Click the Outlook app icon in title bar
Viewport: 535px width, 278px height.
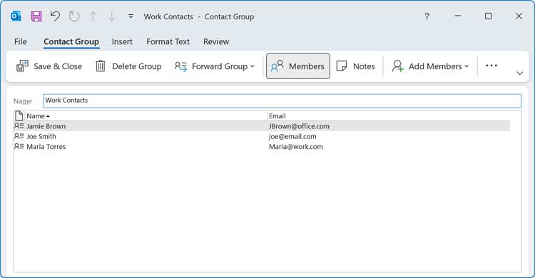click(x=16, y=16)
